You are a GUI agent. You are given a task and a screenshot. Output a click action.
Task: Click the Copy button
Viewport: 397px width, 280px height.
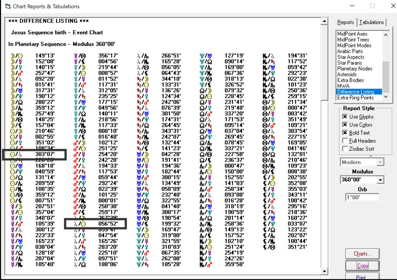pos(362,266)
